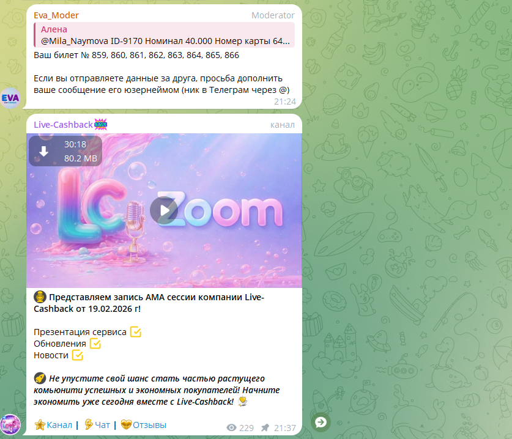
Task: Download the 80.2 MB video file
Action: point(44,151)
